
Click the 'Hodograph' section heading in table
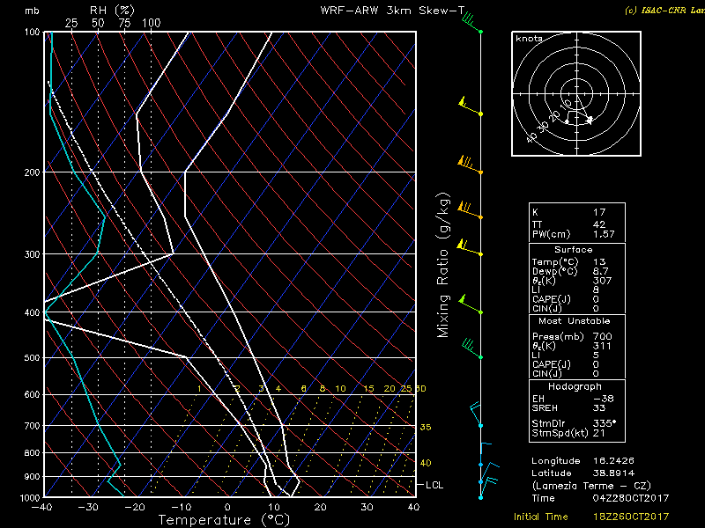click(x=575, y=386)
